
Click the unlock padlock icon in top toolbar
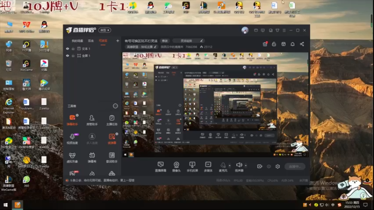point(274,44)
